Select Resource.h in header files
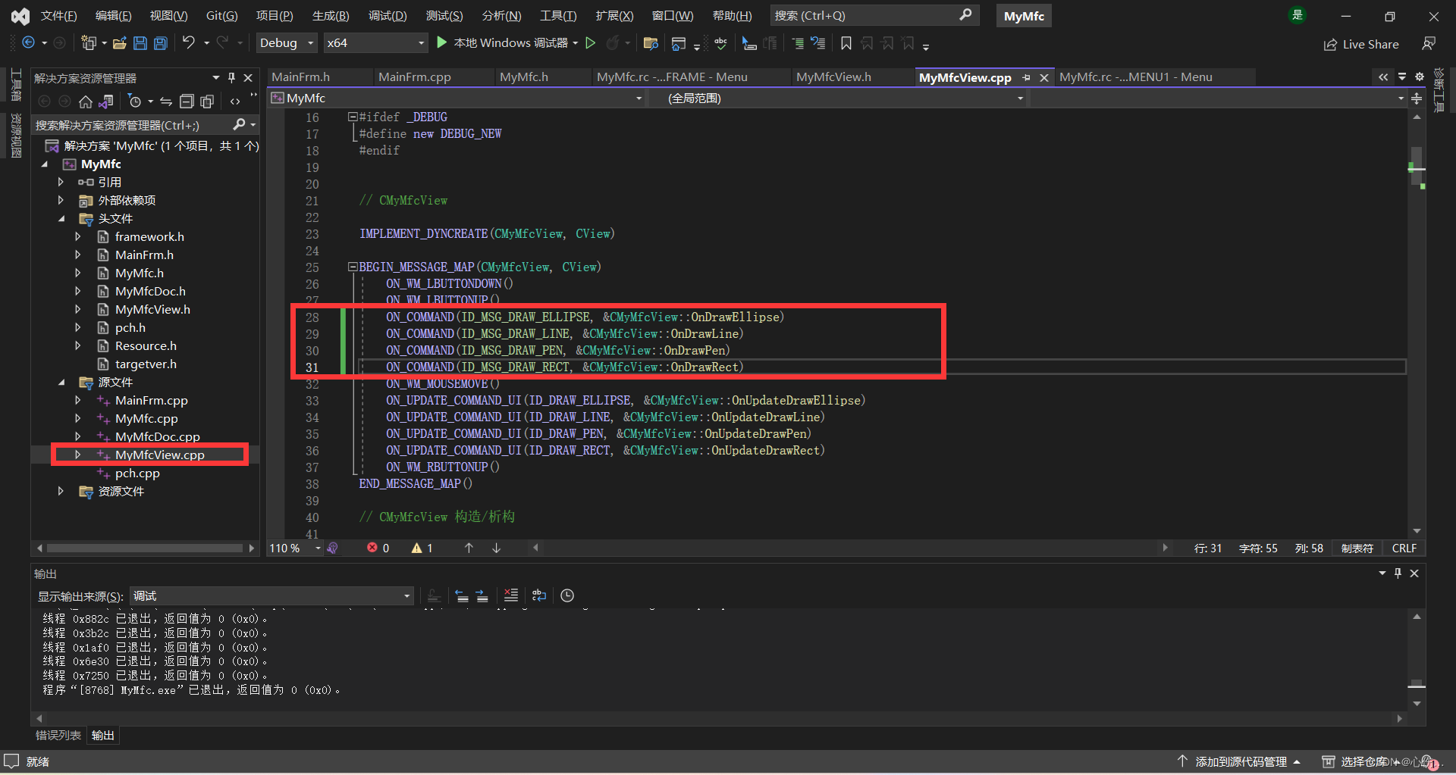This screenshot has width=1456, height=775. pyautogui.click(x=146, y=345)
